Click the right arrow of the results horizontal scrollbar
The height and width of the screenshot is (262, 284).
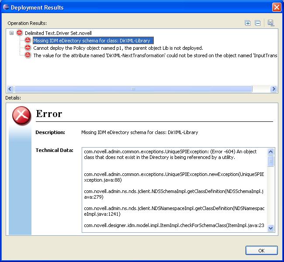(x=274, y=89)
